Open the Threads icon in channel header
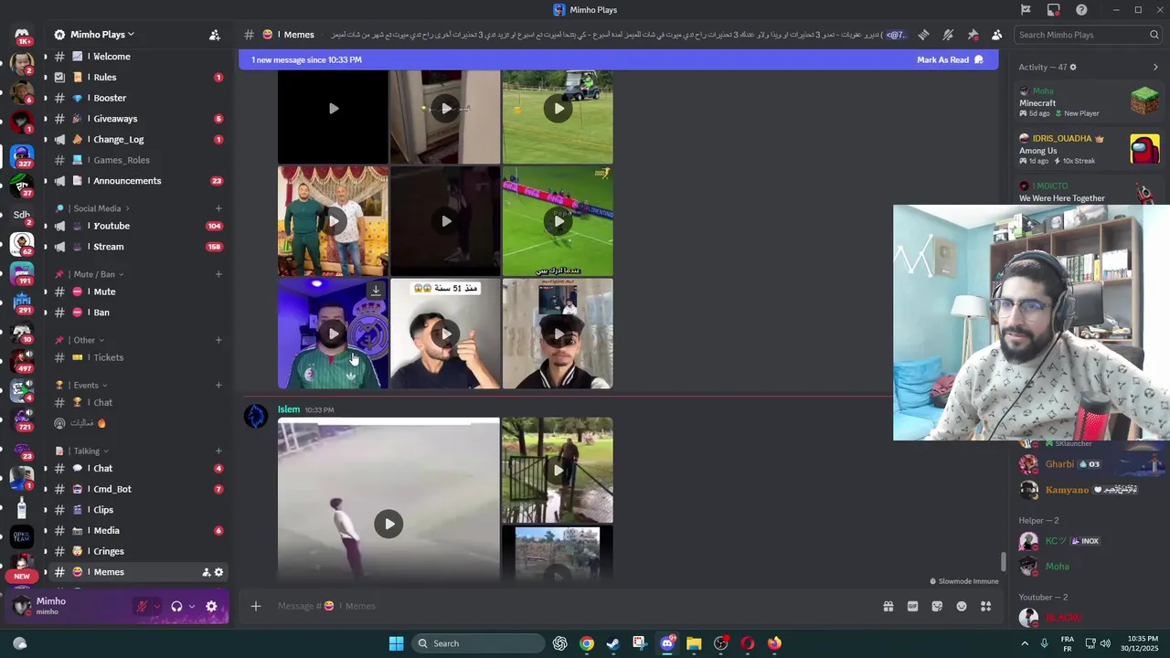This screenshot has width=1170, height=658. coord(923,35)
